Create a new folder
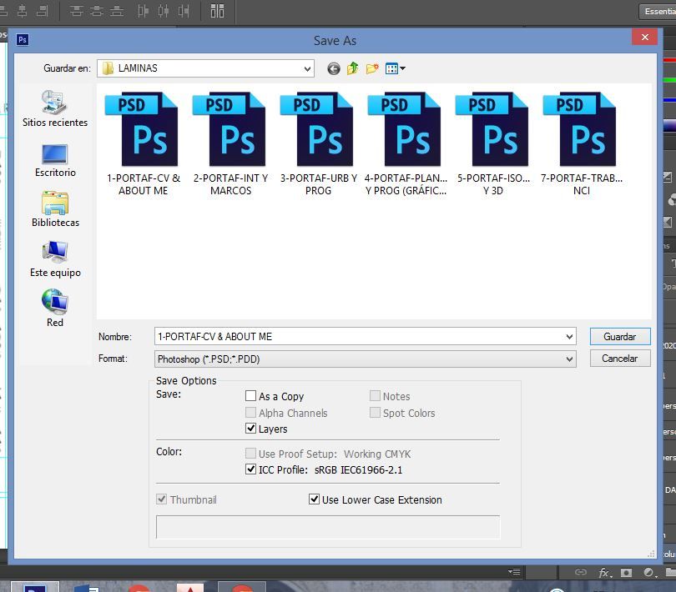The width and height of the screenshot is (676, 592). point(372,68)
